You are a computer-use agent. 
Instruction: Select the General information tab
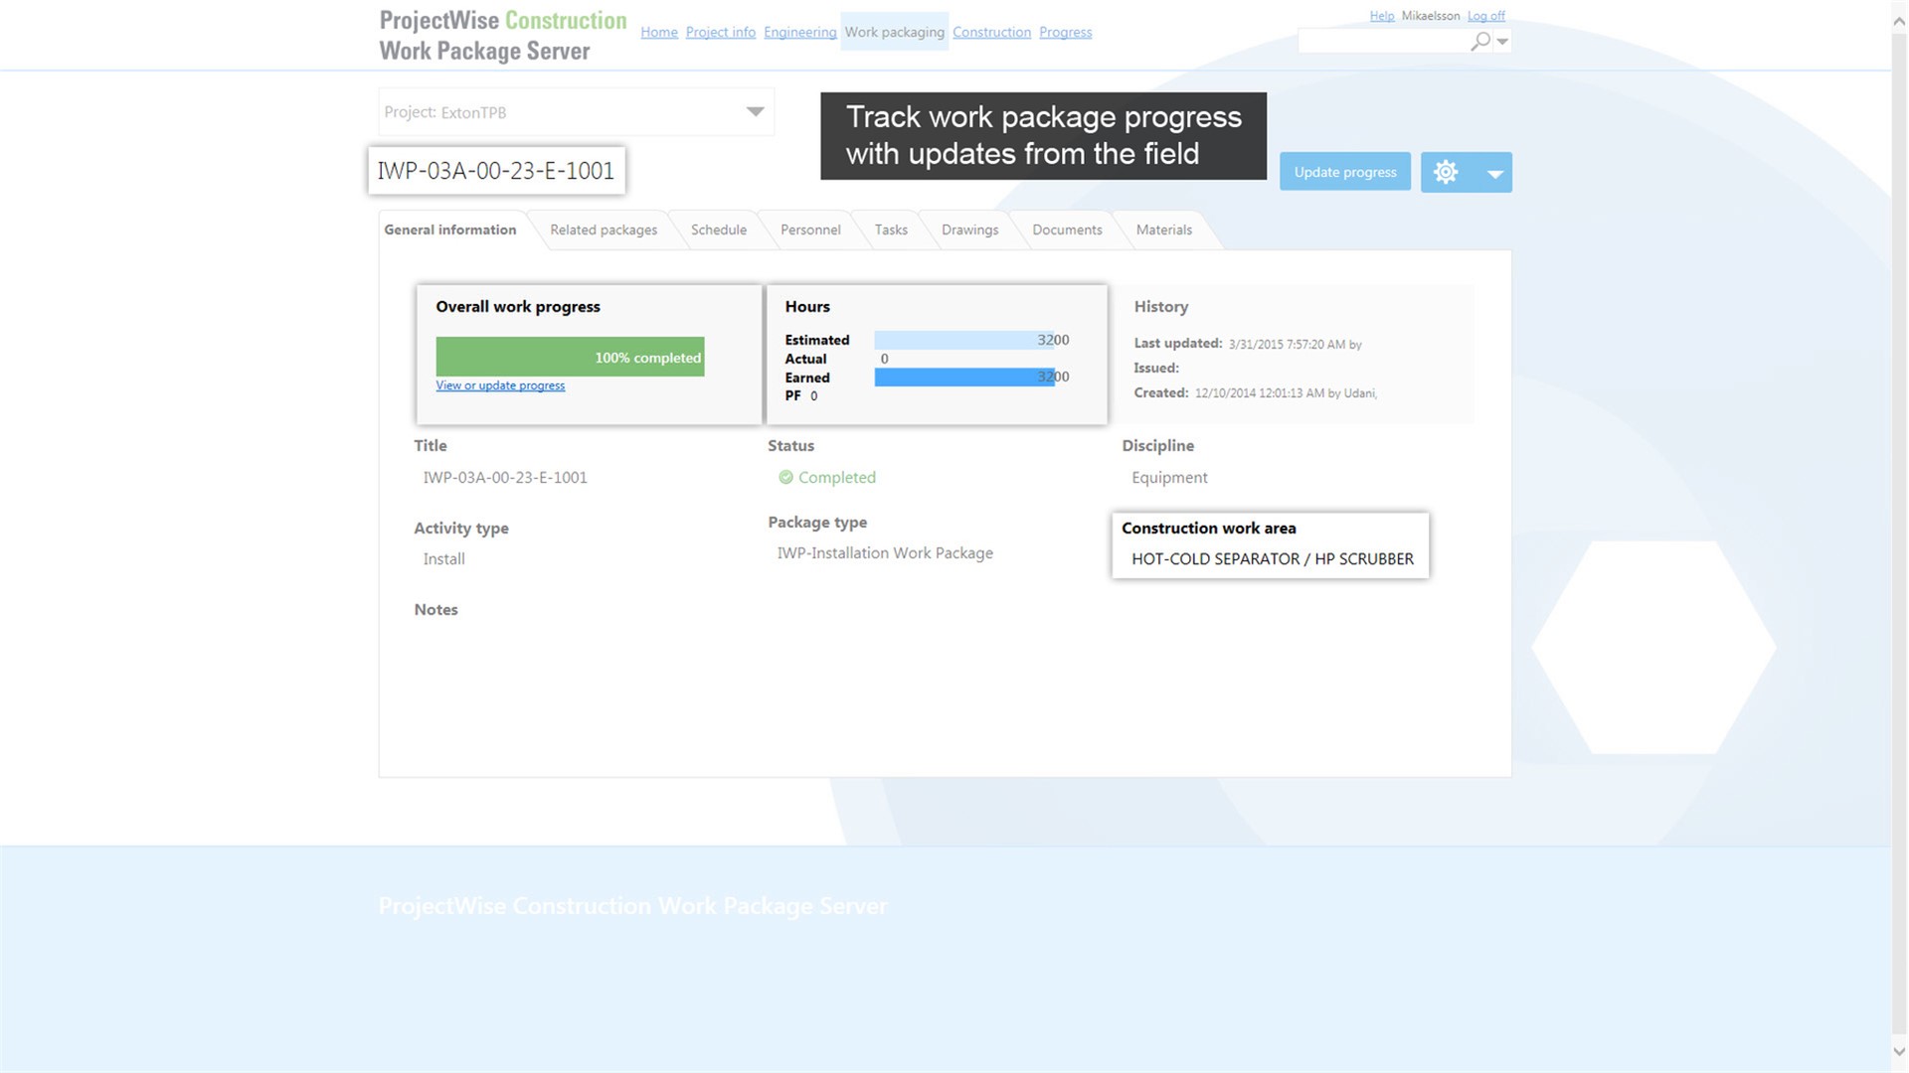pyautogui.click(x=450, y=230)
